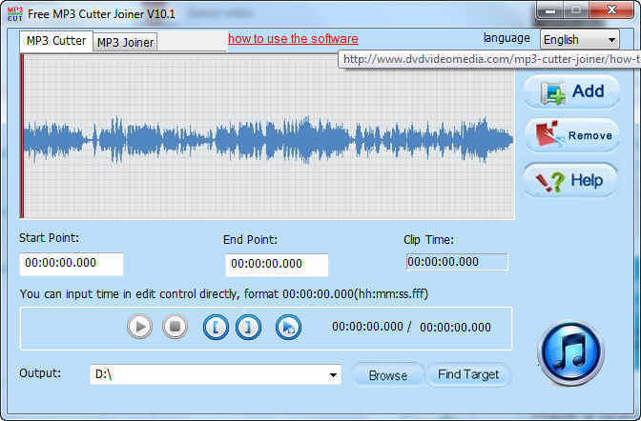Click in the middle of the audio waveform
The image size is (641, 421).
[268, 140]
